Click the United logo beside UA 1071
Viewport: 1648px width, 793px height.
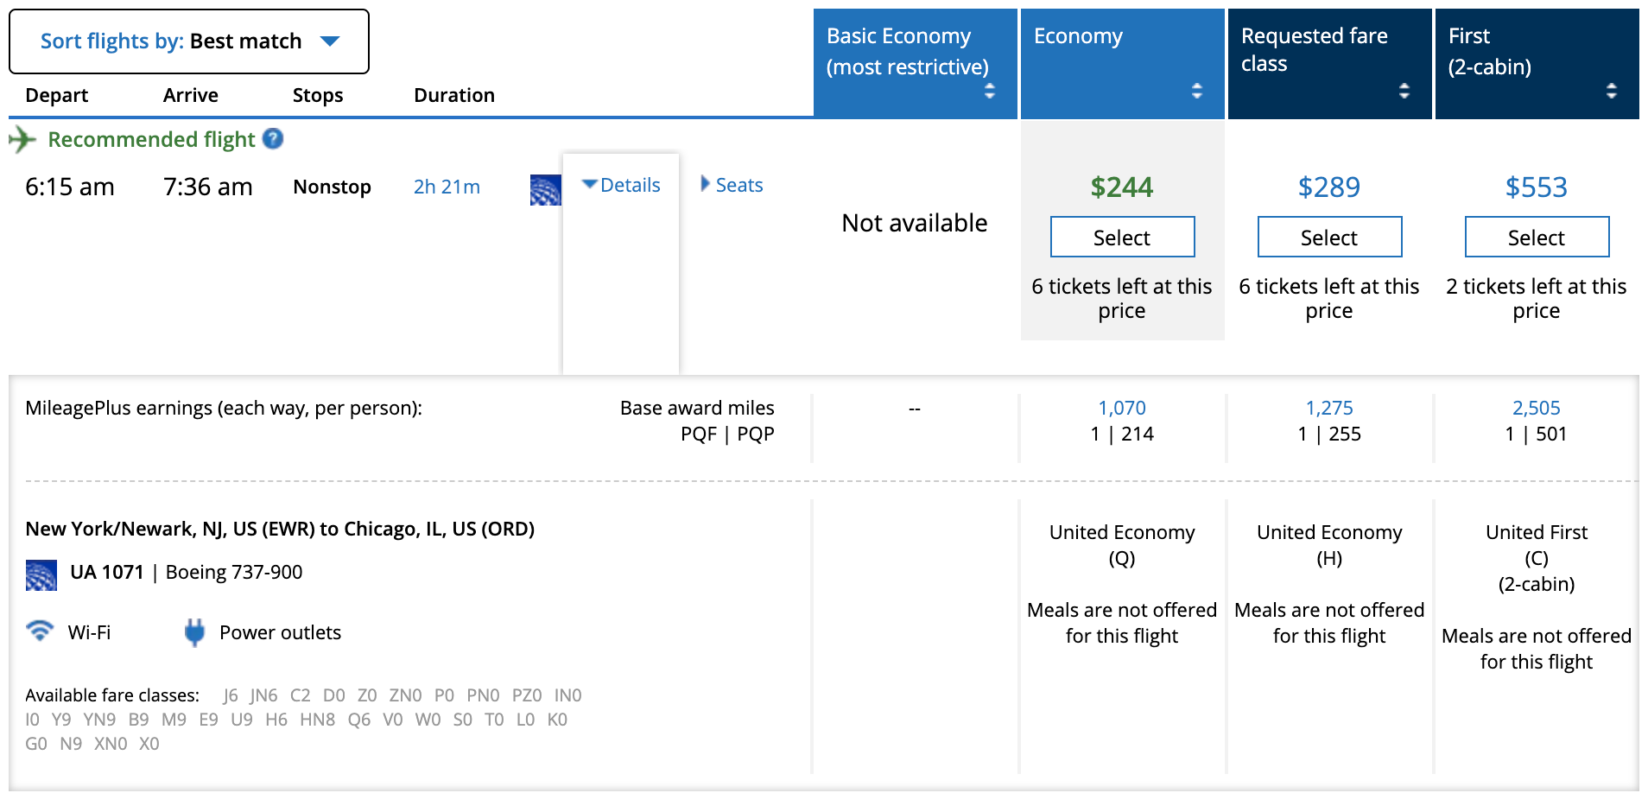(41, 575)
